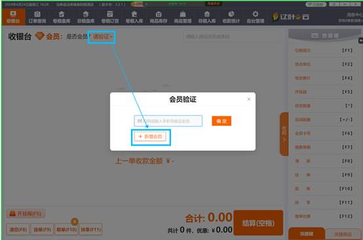Click the 开钱箱(F5) cash drawer button

click(26, 214)
